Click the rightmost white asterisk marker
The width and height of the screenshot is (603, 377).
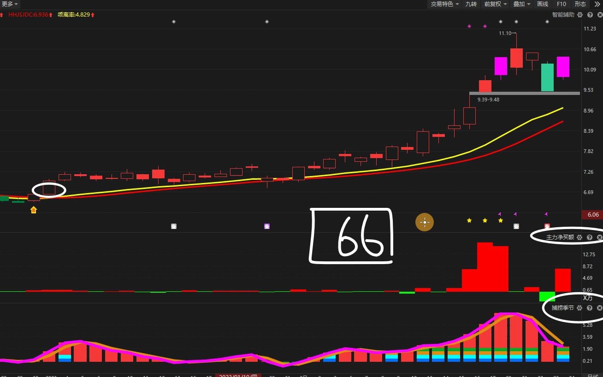(547, 22)
